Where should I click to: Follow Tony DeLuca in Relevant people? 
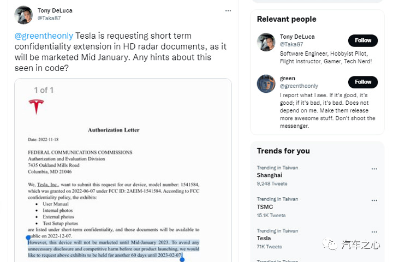tap(363, 40)
